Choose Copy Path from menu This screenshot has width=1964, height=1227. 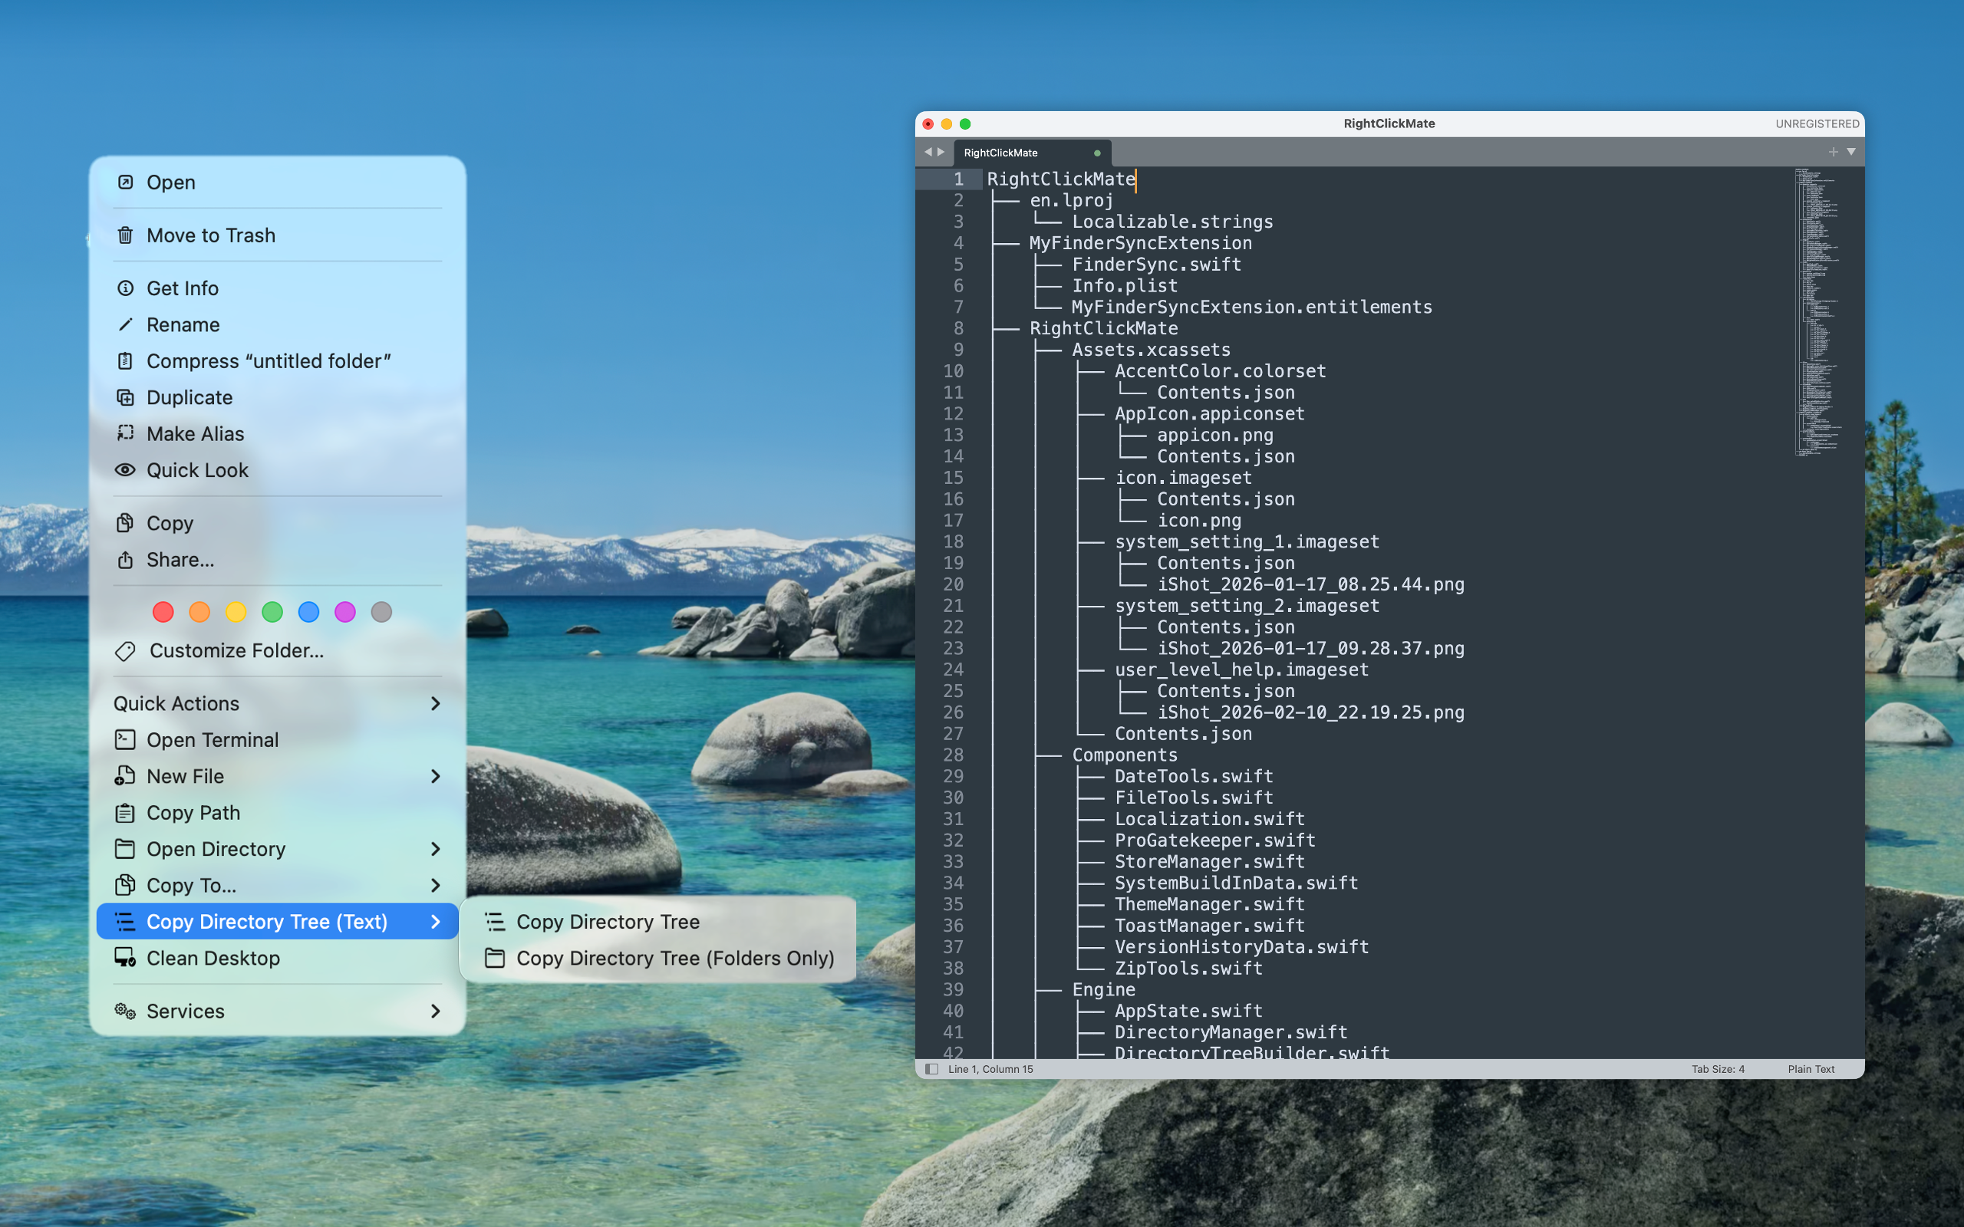(278, 812)
